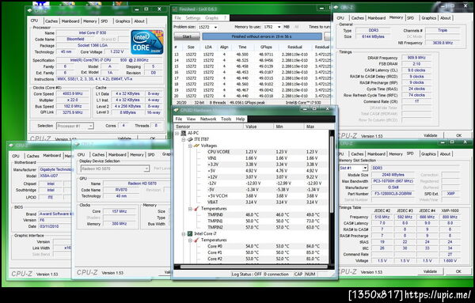Click thermometer icon under Intel Core i7 node
This screenshot has height=303, width=475.
(196, 240)
